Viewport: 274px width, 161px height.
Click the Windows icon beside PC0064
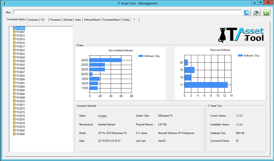point(14,87)
